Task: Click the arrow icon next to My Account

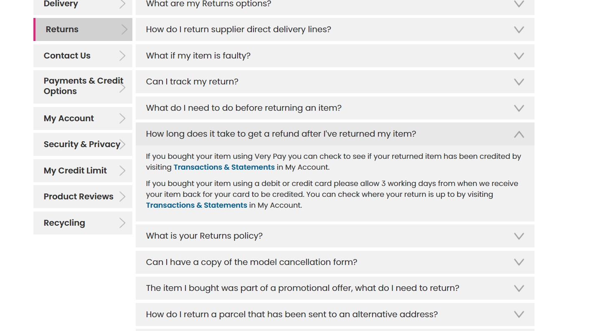Action: point(122,118)
